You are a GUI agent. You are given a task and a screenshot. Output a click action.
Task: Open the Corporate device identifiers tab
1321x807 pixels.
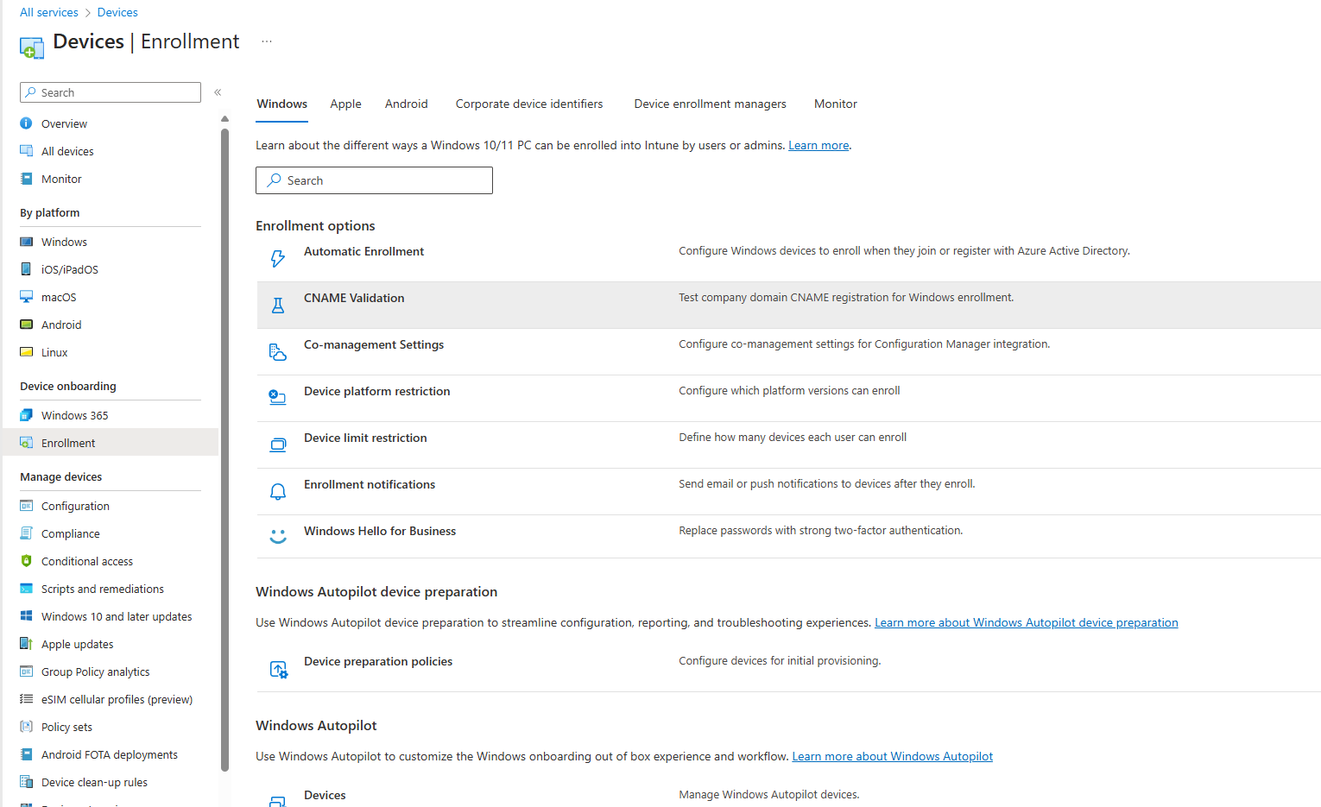[528, 104]
